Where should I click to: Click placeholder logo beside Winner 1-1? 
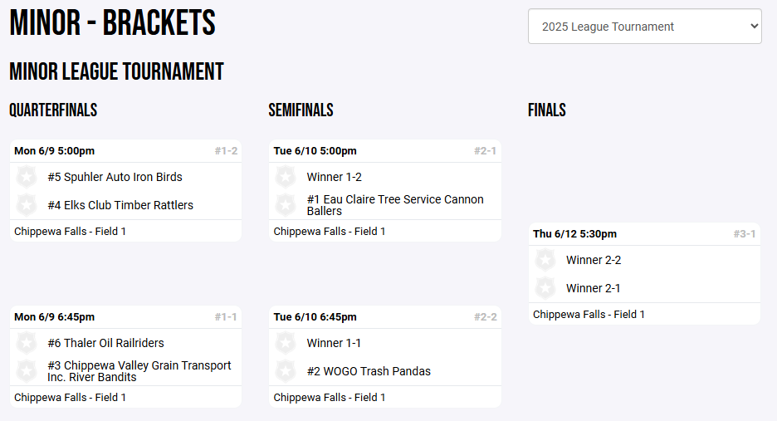[286, 343]
